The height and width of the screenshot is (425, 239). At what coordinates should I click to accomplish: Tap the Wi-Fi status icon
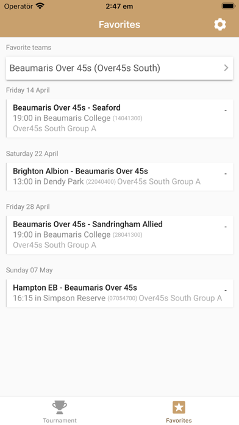coord(40,6)
